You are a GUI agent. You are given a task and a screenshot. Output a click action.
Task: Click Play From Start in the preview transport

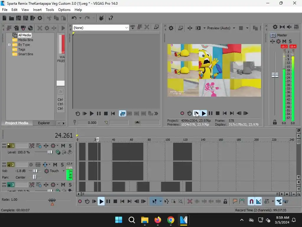point(196,113)
